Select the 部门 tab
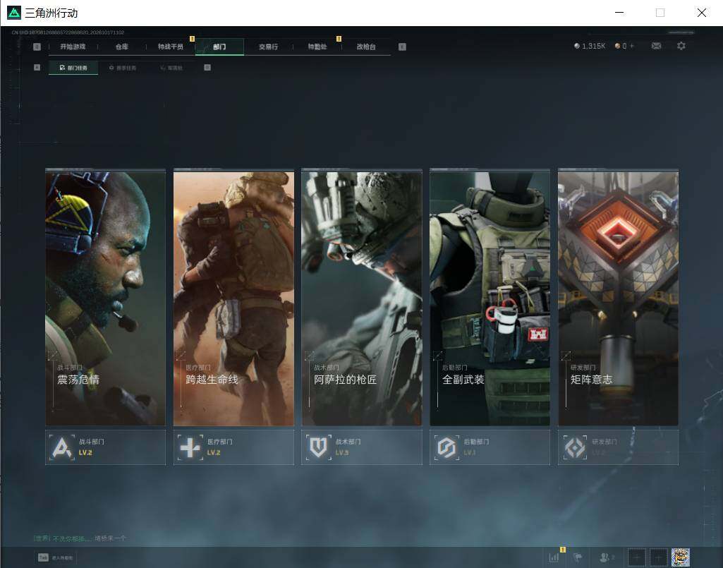The height and width of the screenshot is (568, 723). (x=219, y=47)
